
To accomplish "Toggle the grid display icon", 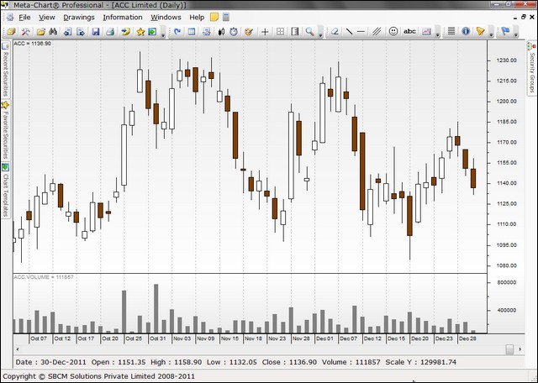I will pyautogui.click(x=281, y=32).
